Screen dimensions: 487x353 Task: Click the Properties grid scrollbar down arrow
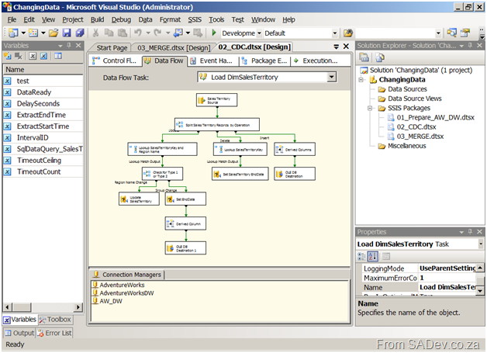(480, 291)
